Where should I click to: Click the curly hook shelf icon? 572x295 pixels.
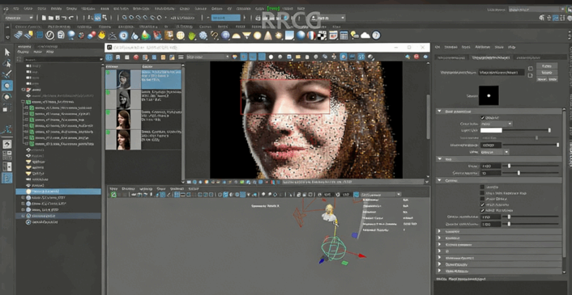pyautogui.click(x=215, y=36)
